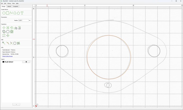Click the Check Cutter Access link

point(7,56)
